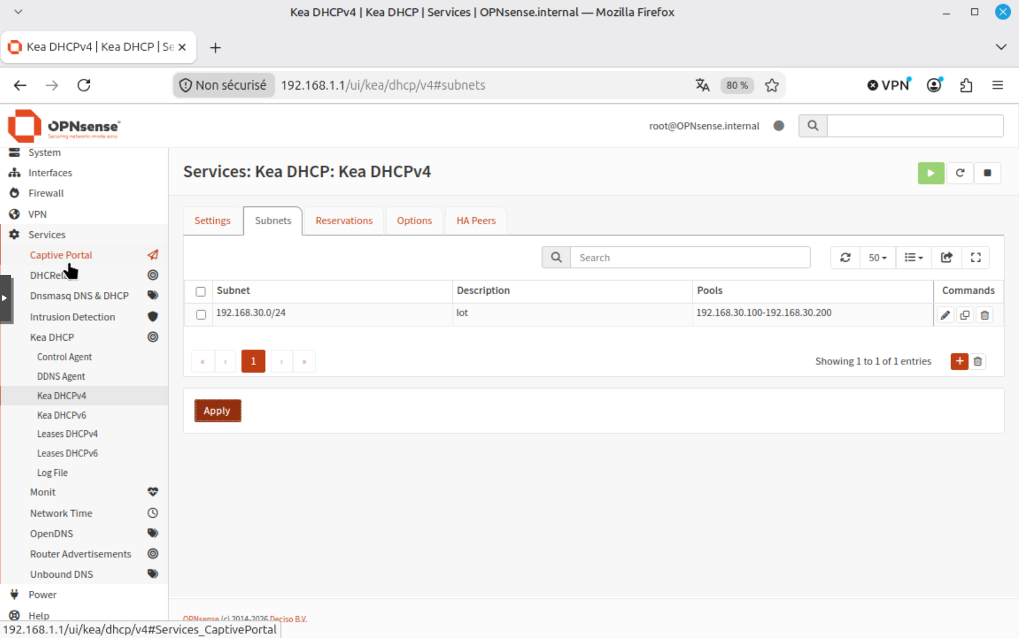1019x638 pixels.
Task: Go to page 1 of subnets
Action: pos(253,361)
